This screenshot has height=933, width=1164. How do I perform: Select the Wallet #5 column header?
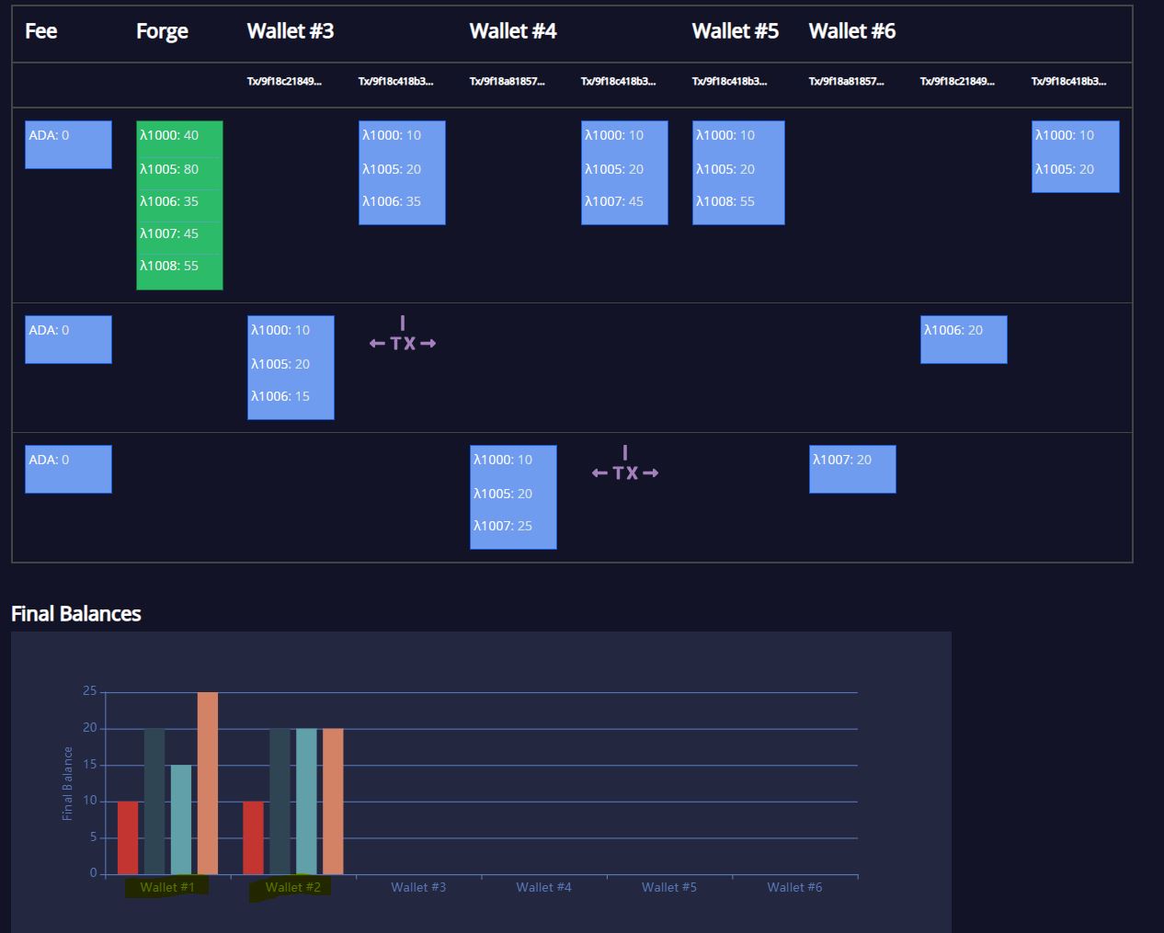pos(735,30)
